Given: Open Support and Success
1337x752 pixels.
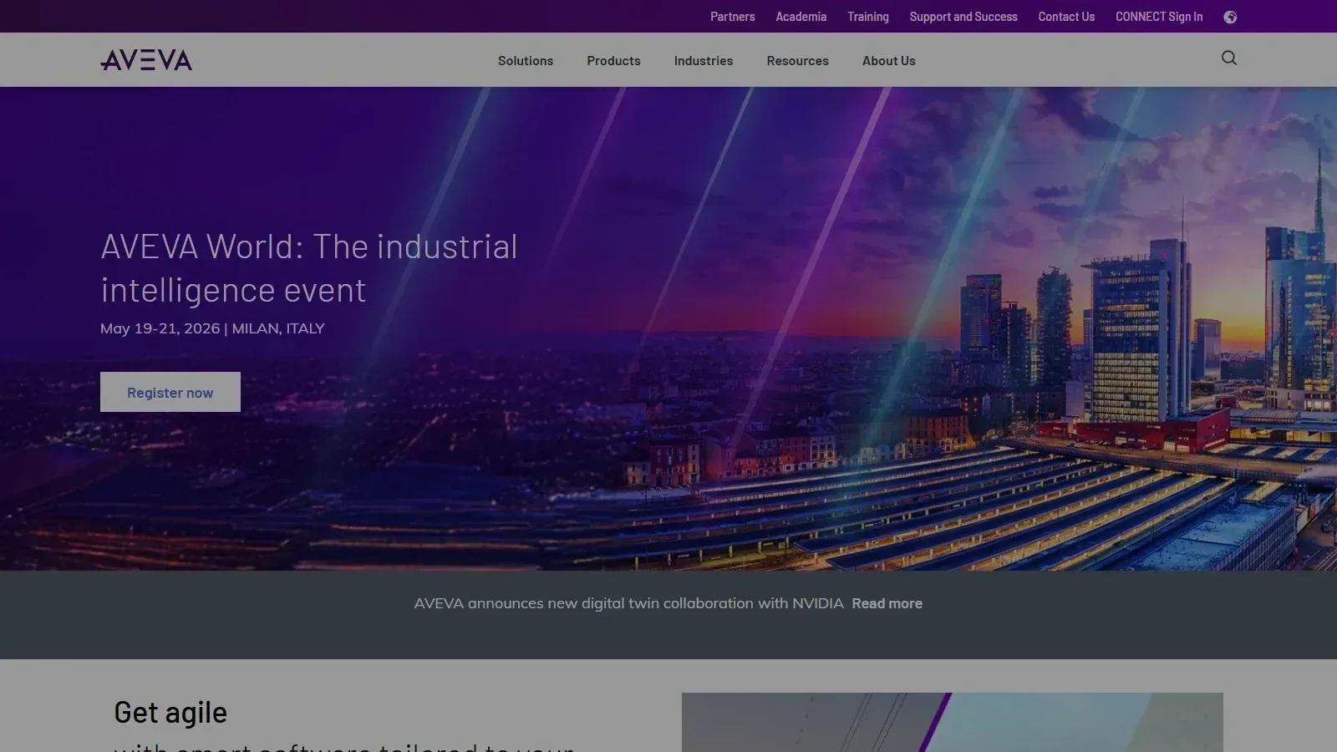Looking at the screenshot, I should click(x=963, y=17).
